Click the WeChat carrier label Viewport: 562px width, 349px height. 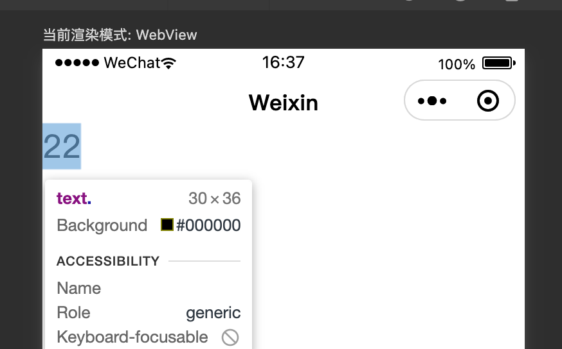pos(132,63)
